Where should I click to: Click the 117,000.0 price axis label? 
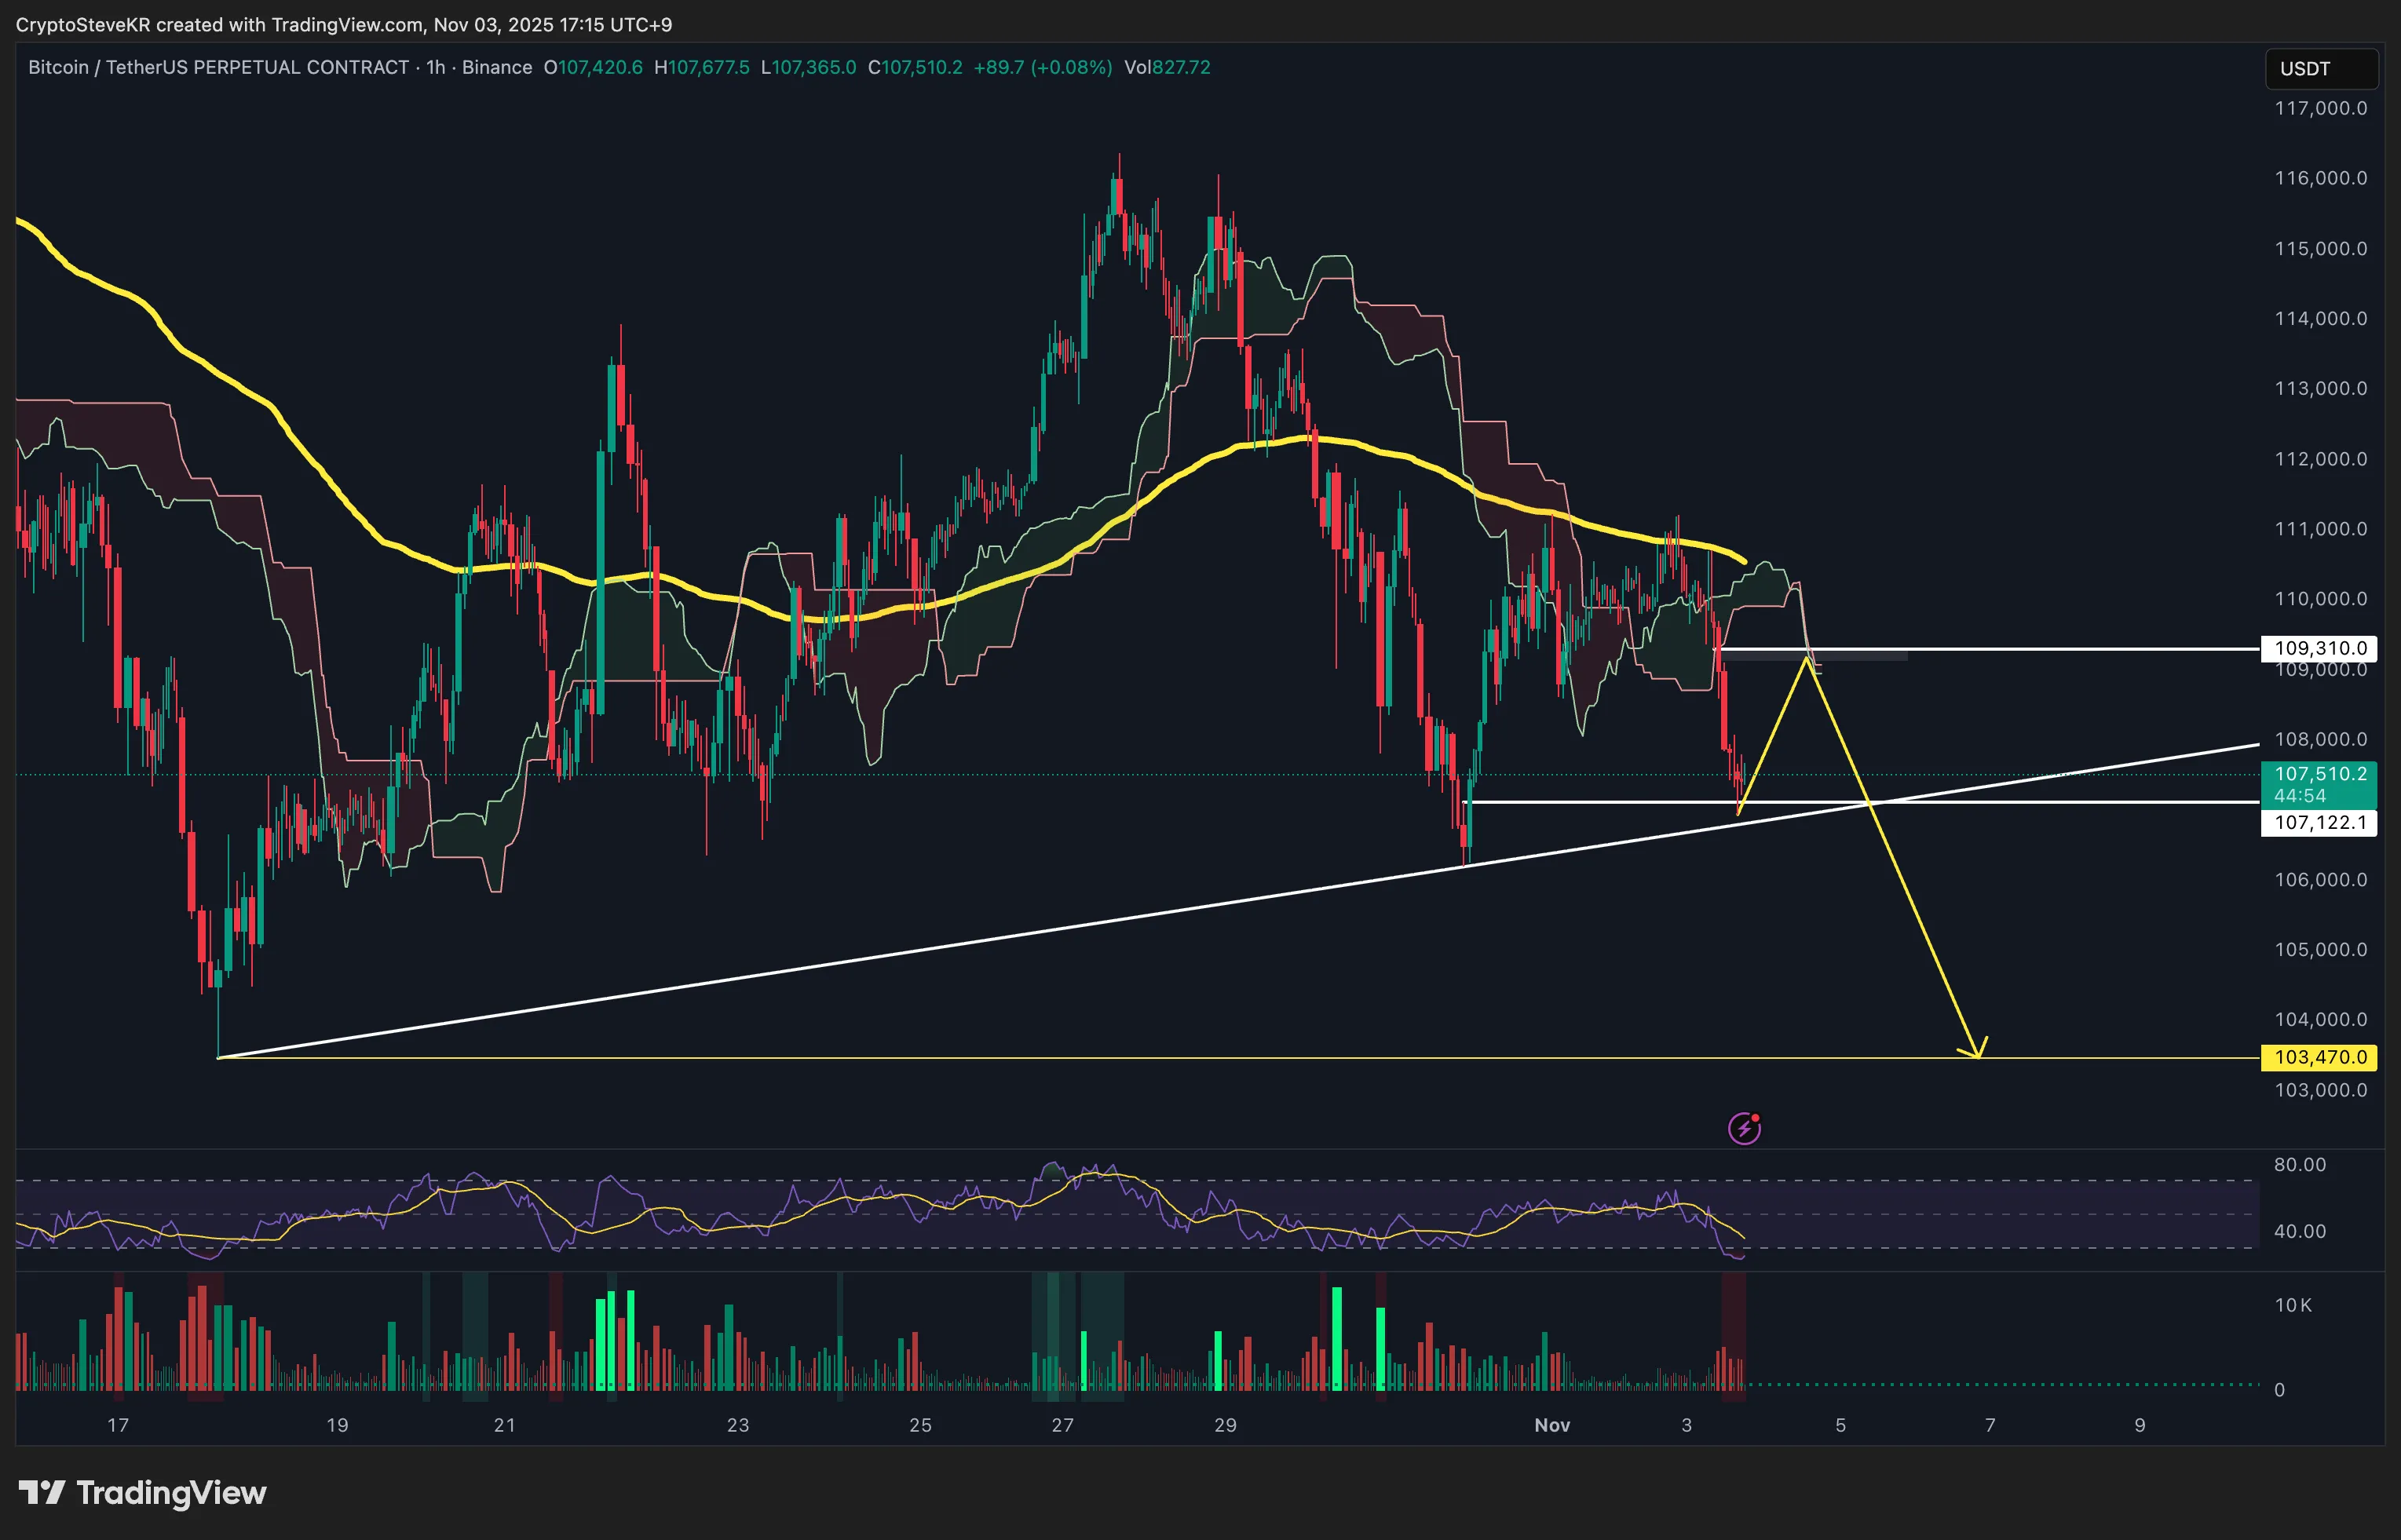coord(2320,108)
